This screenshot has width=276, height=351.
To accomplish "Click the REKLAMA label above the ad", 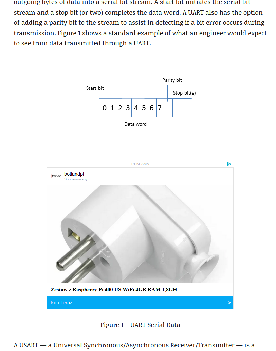I will pyautogui.click(x=140, y=164).
